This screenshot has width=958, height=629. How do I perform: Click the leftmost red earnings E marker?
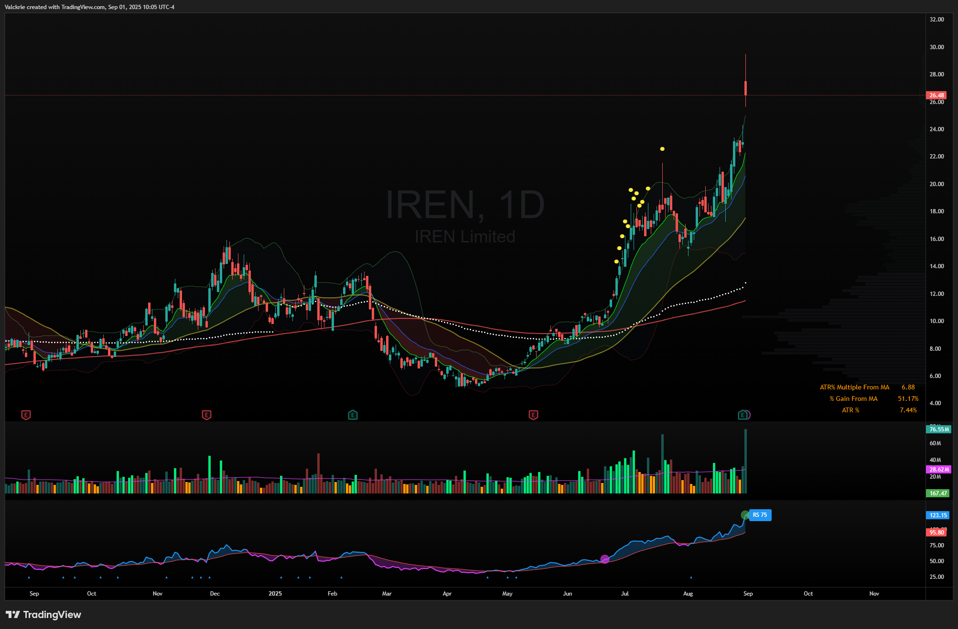[26, 415]
